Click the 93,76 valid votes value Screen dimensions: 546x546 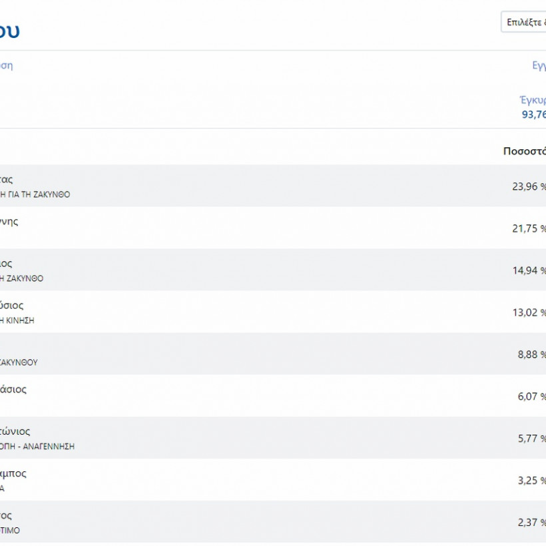coord(533,114)
